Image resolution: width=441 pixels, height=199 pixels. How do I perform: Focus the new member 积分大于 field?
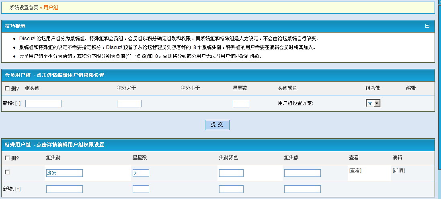click(129, 103)
